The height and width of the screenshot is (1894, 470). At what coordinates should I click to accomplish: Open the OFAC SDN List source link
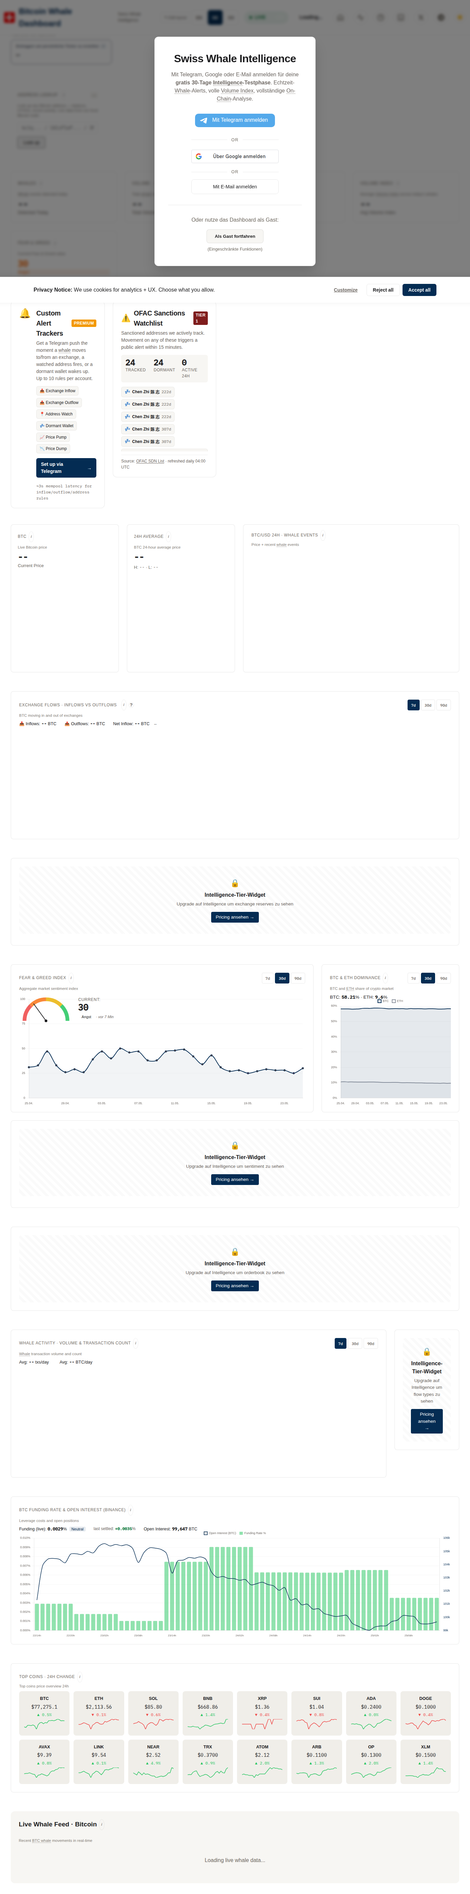click(150, 461)
